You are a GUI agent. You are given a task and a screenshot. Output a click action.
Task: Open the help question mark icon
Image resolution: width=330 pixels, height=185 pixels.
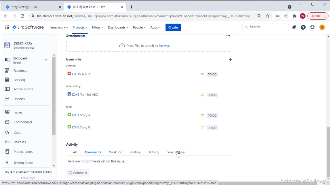click(x=303, y=27)
